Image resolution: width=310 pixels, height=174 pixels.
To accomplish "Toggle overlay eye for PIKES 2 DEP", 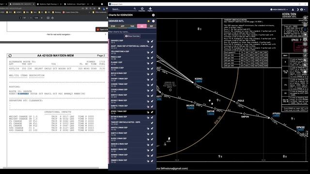I will click(x=148, y=58).
